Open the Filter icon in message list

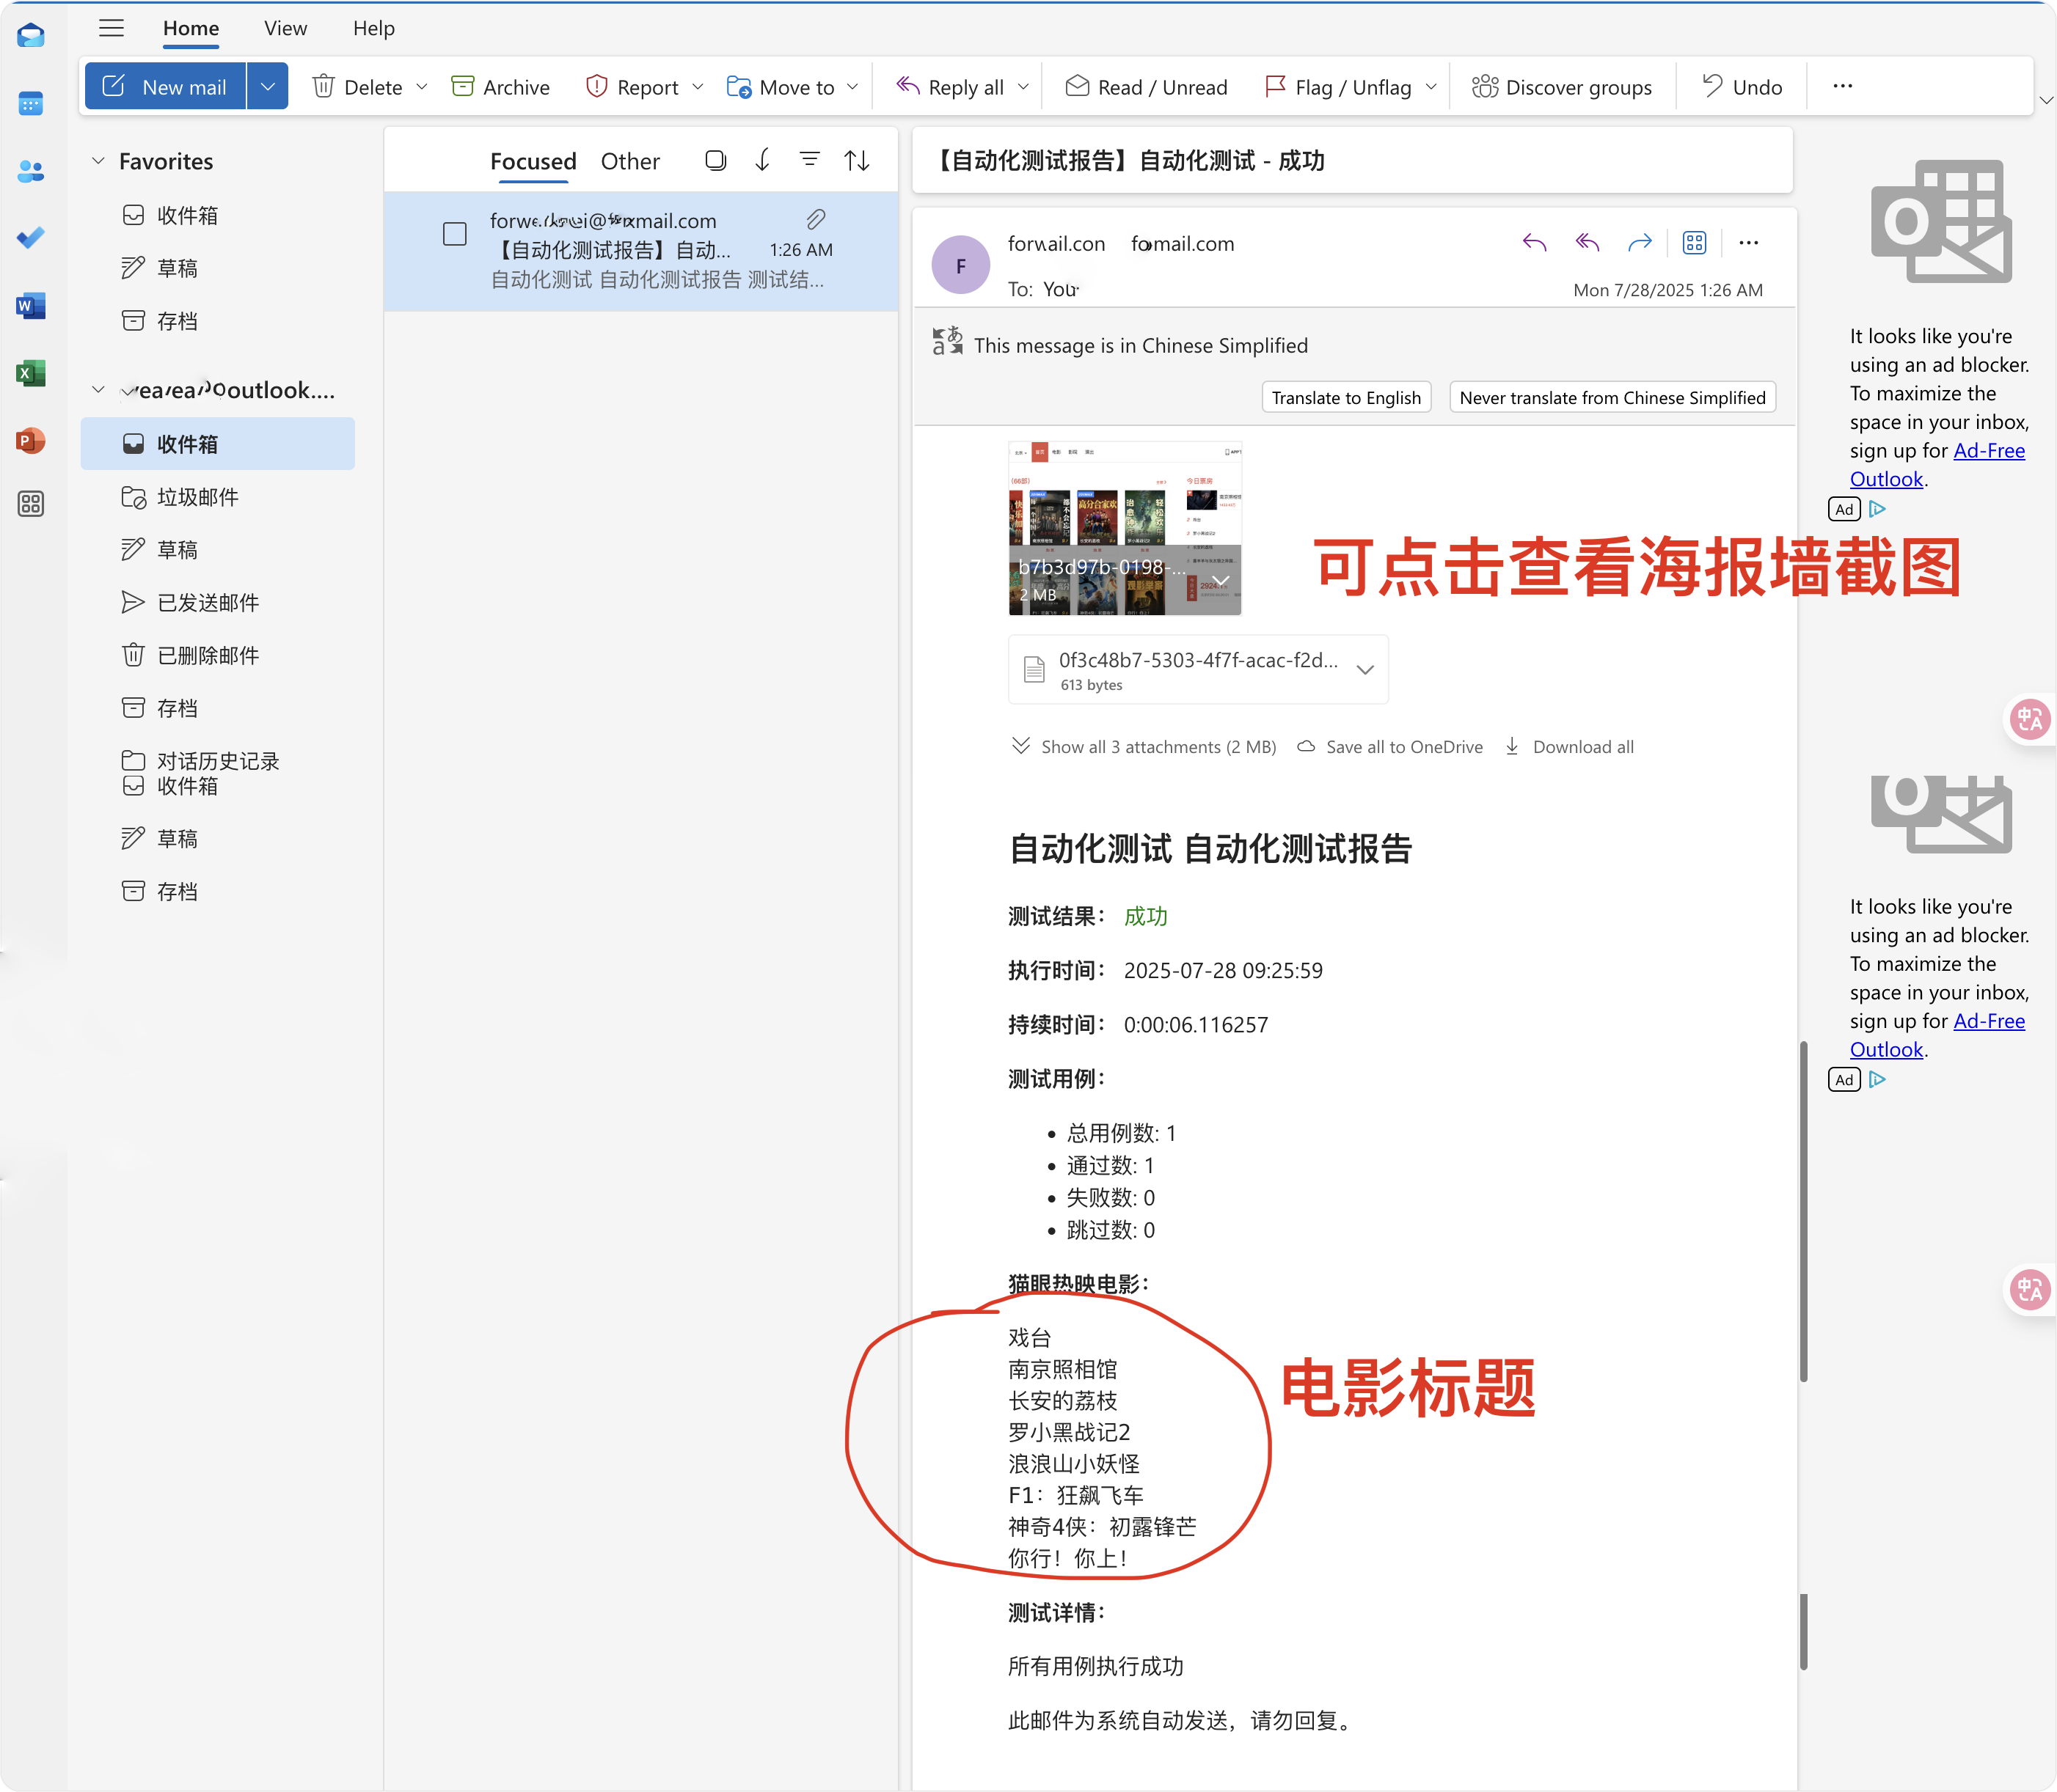coord(809,160)
